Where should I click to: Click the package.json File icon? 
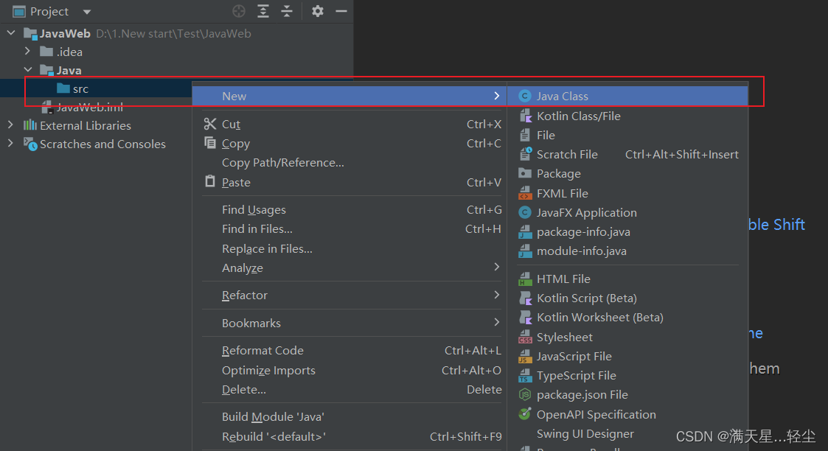coord(524,394)
